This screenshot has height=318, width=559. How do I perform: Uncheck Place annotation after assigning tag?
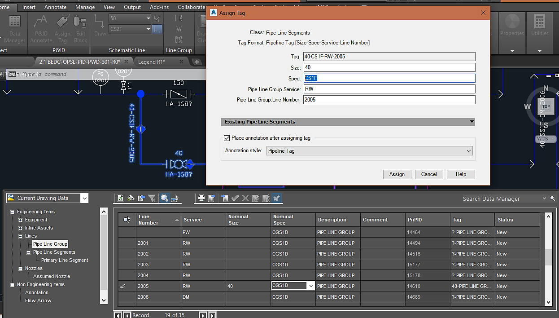227,138
